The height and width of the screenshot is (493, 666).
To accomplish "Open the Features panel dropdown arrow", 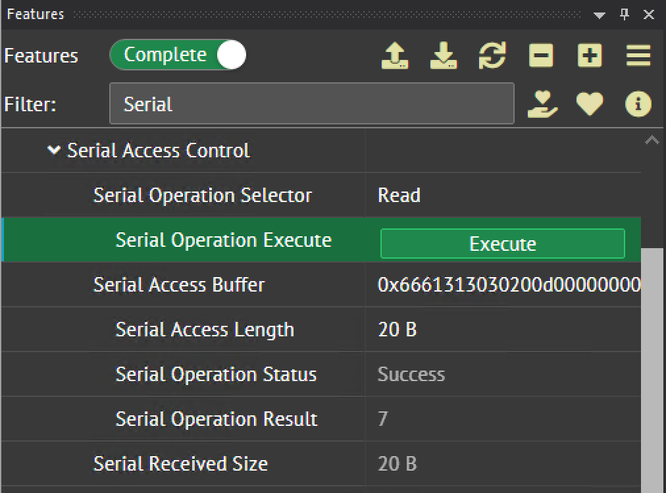I will (x=599, y=15).
